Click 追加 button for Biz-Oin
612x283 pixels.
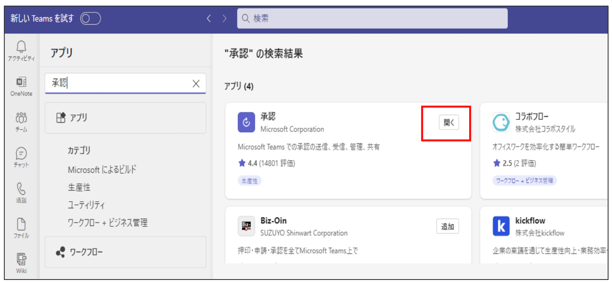[x=447, y=227]
